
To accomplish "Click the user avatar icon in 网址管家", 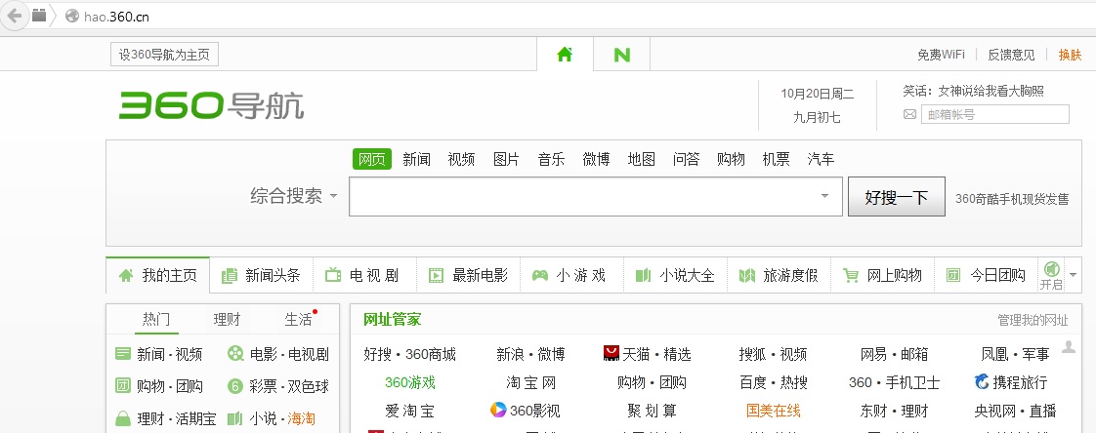I will click(1068, 346).
